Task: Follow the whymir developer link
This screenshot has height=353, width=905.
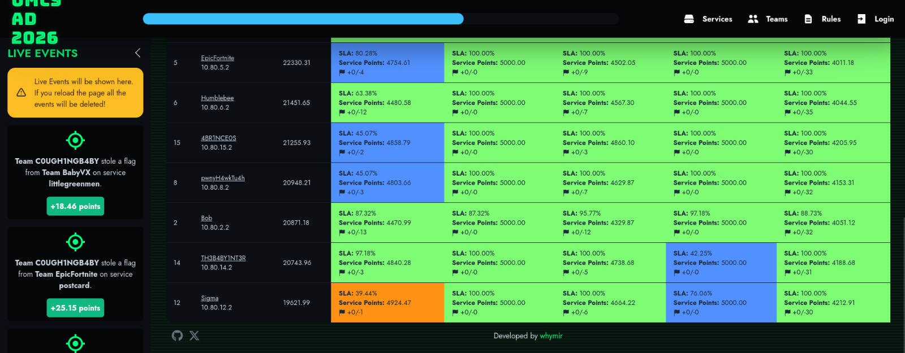Action: [551, 335]
